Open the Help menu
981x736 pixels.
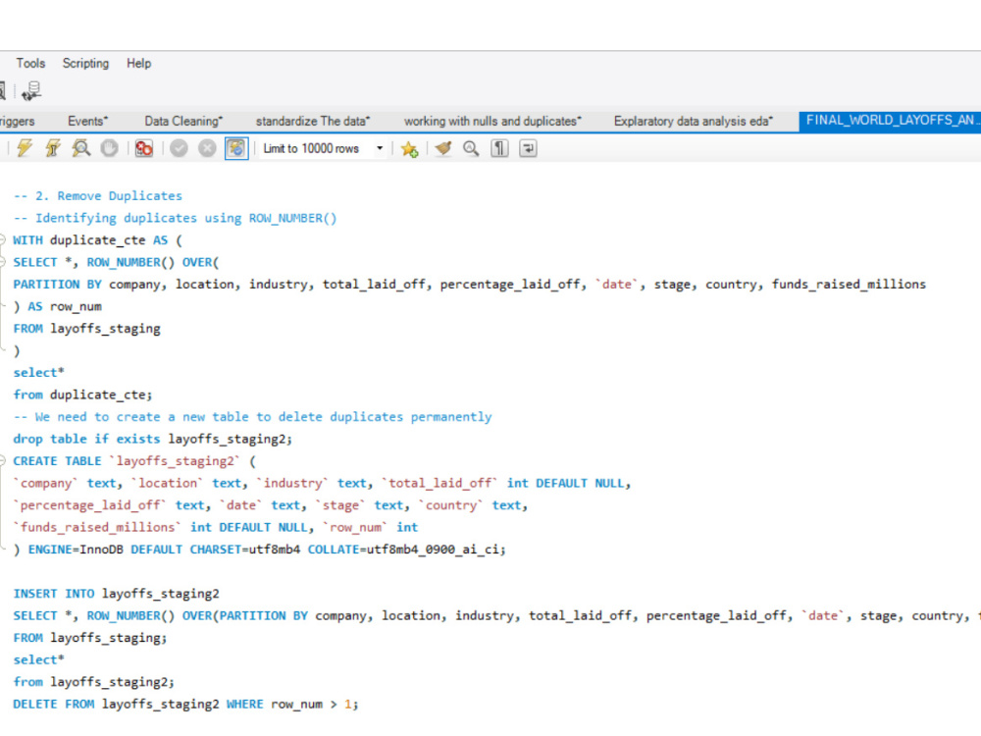pyautogui.click(x=139, y=63)
